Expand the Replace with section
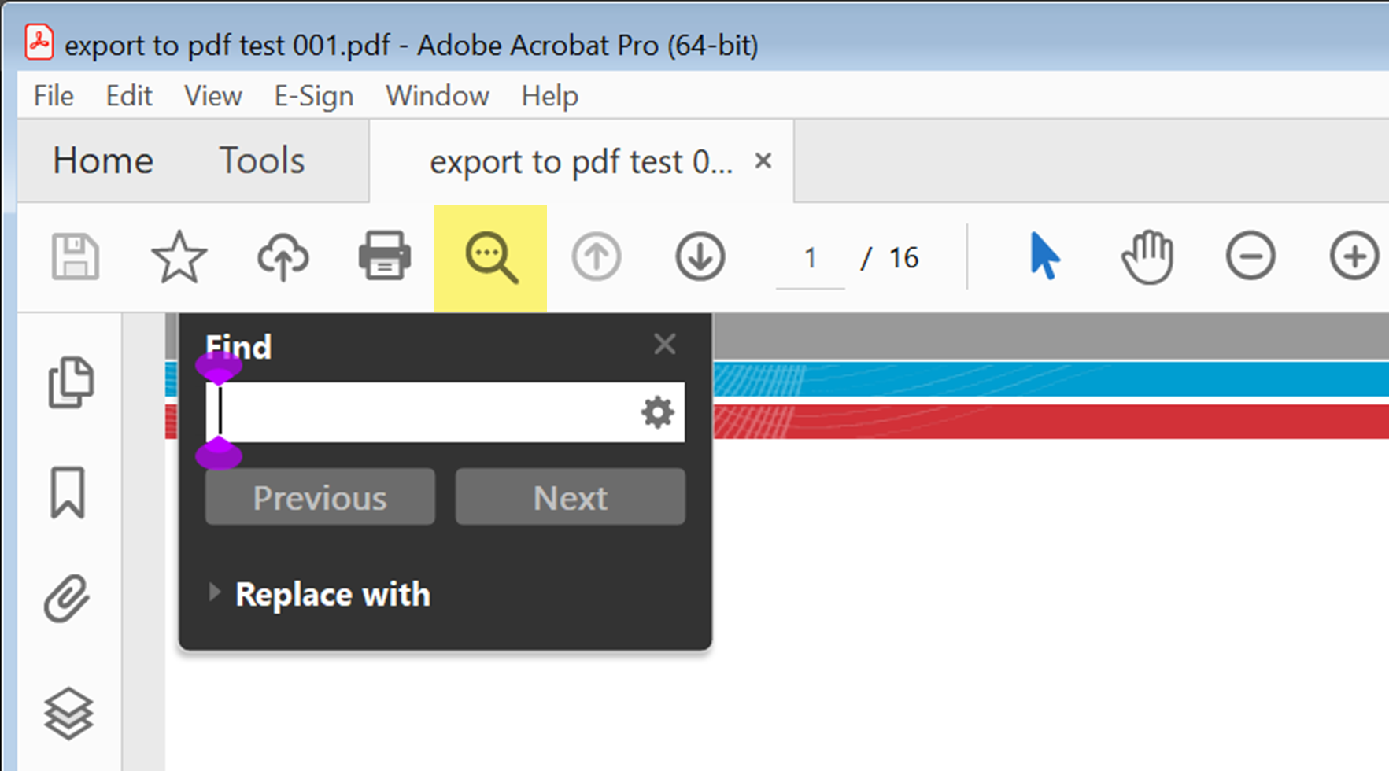 (x=331, y=594)
